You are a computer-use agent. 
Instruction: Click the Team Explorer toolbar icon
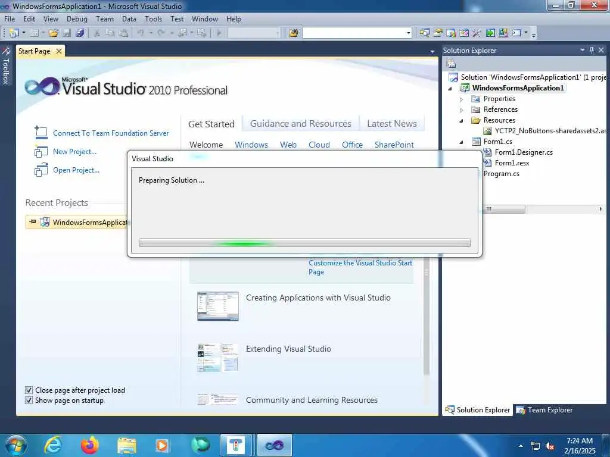[451, 33]
